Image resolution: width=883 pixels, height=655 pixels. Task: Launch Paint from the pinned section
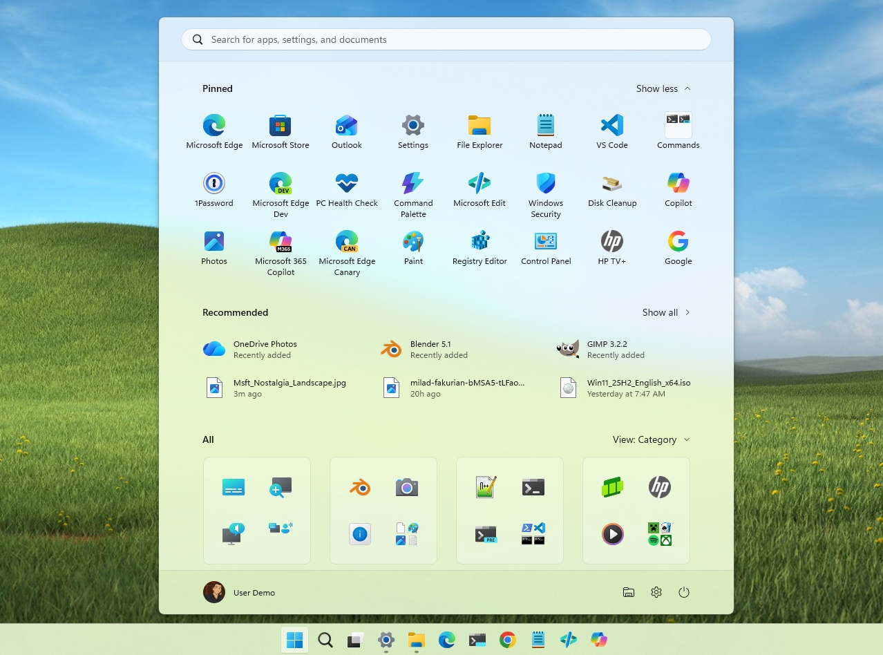pyautogui.click(x=412, y=250)
